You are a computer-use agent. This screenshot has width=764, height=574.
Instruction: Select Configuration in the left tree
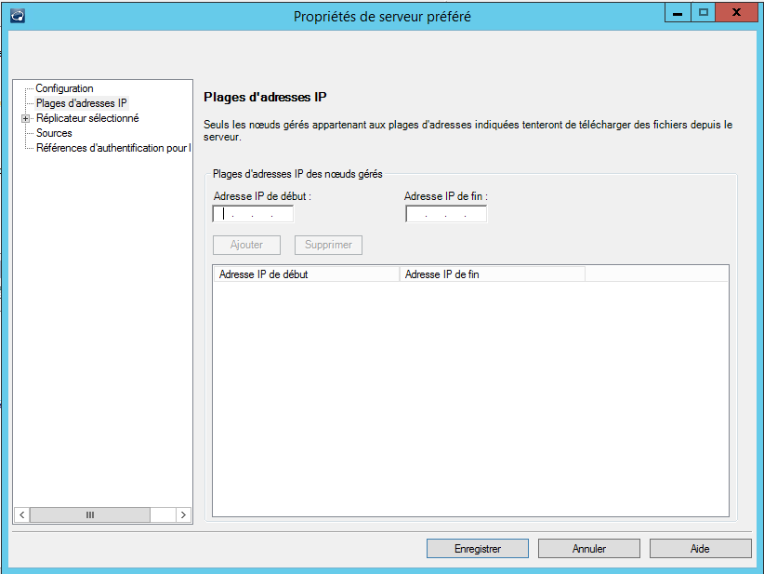64,88
